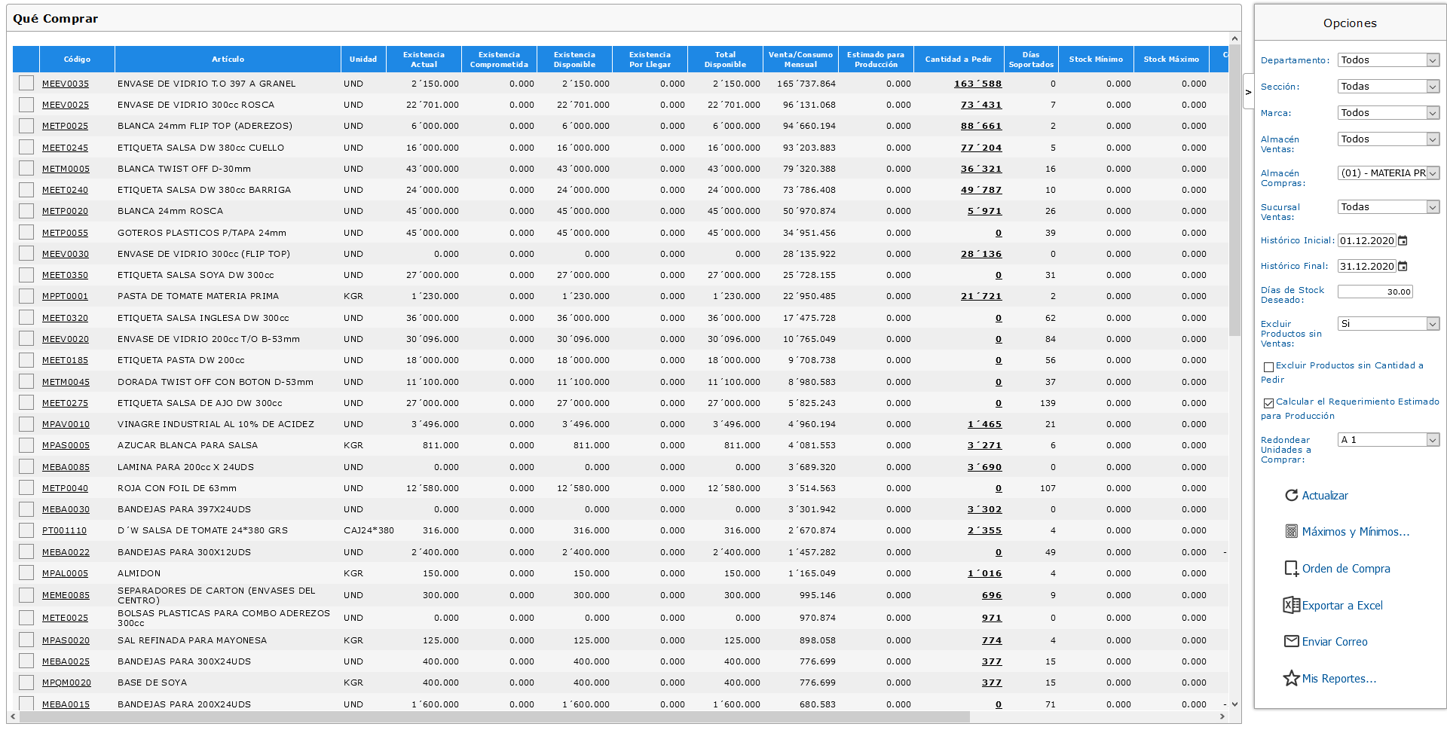Open article code MPPT0001 link
The height and width of the screenshot is (736, 1447).
tap(65, 297)
